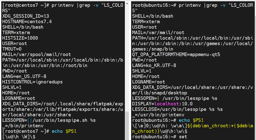Click PWD=/root in the ubuntu16 pane
The image size is (256, 140).
click(145, 60)
